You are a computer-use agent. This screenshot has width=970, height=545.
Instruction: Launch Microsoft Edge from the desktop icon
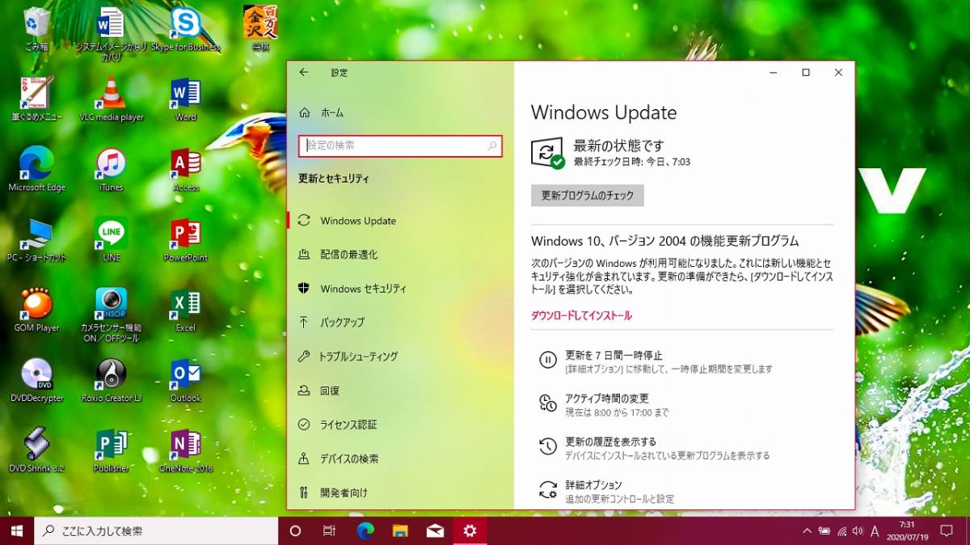36,169
